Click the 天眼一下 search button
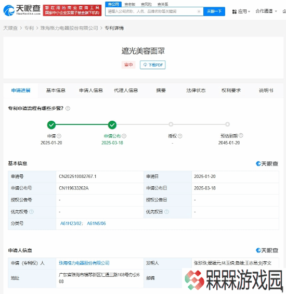Viewport: 286px width, 294px height. pyautogui.click(x=214, y=11)
